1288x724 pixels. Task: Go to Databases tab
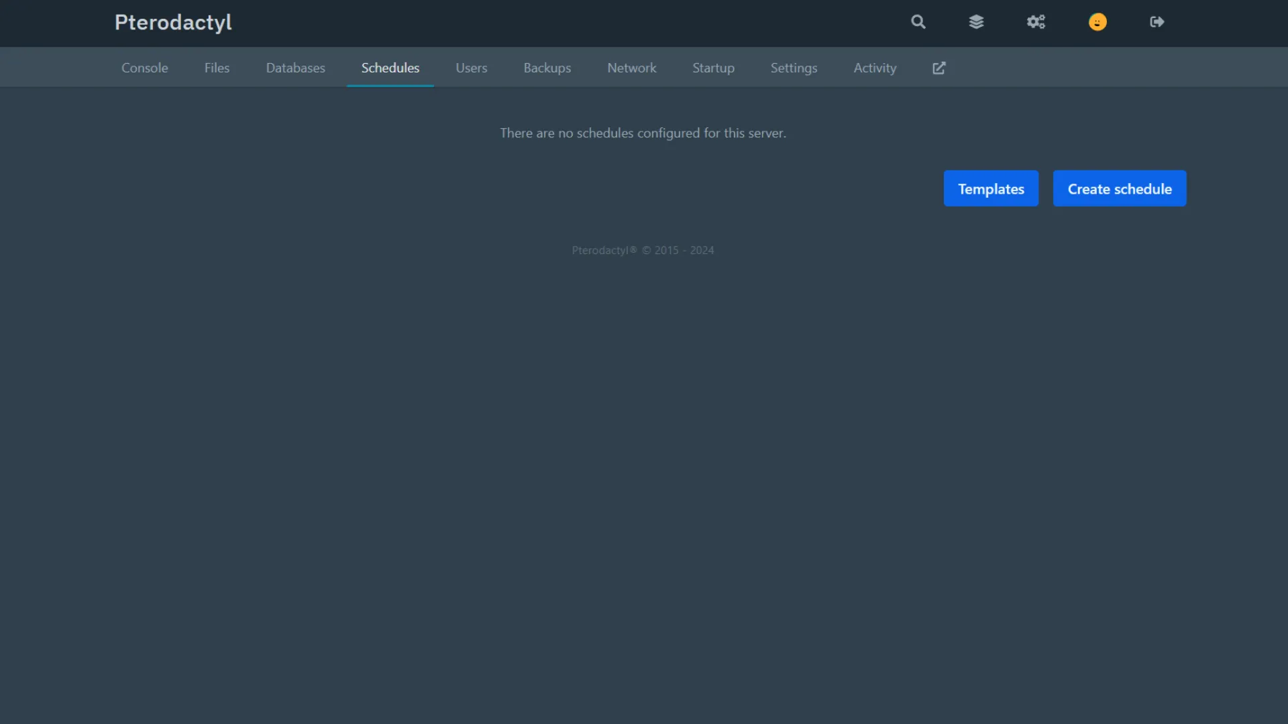coord(295,68)
